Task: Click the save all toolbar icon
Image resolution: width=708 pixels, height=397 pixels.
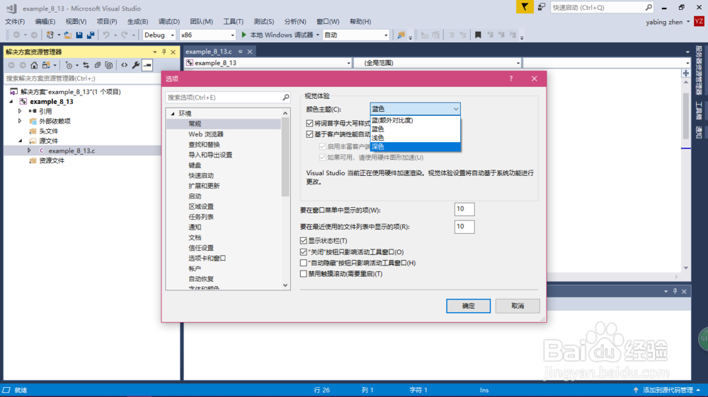Action: pos(91,35)
